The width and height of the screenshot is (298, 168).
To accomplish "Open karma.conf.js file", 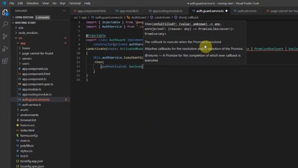I will pos(29,136).
